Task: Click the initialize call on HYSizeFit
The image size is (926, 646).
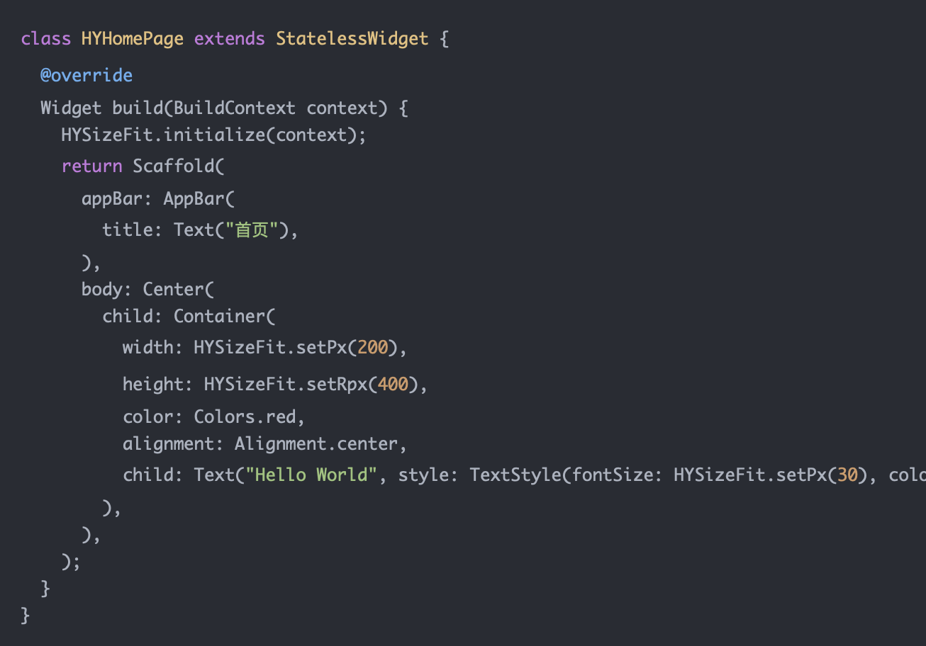Action: click(215, 135)
